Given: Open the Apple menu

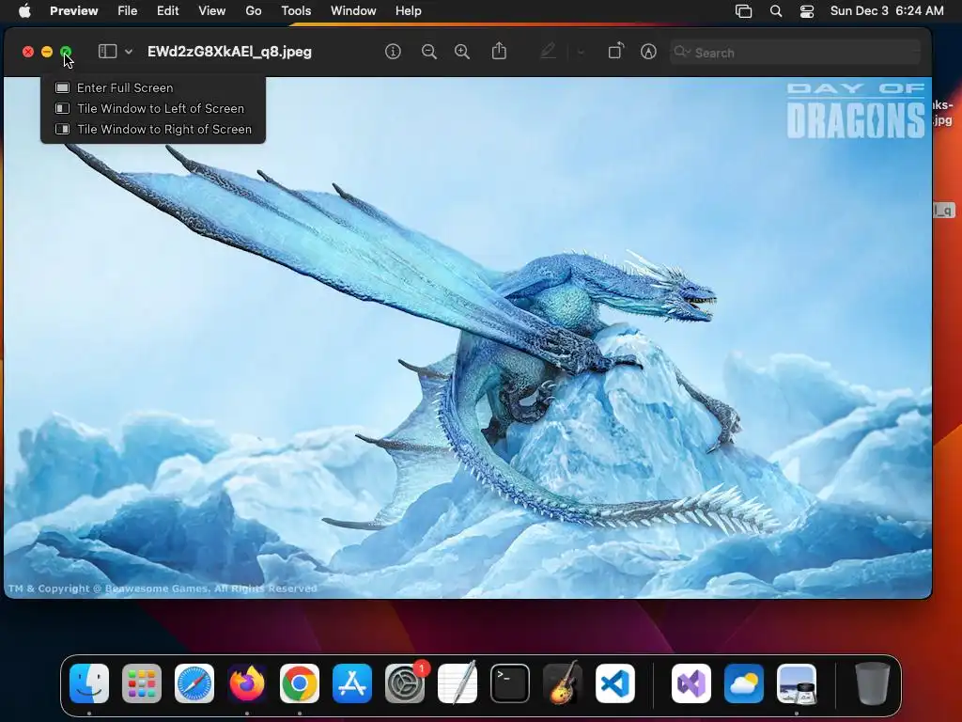Looking at the screenshot, I should tap(24, 11).
